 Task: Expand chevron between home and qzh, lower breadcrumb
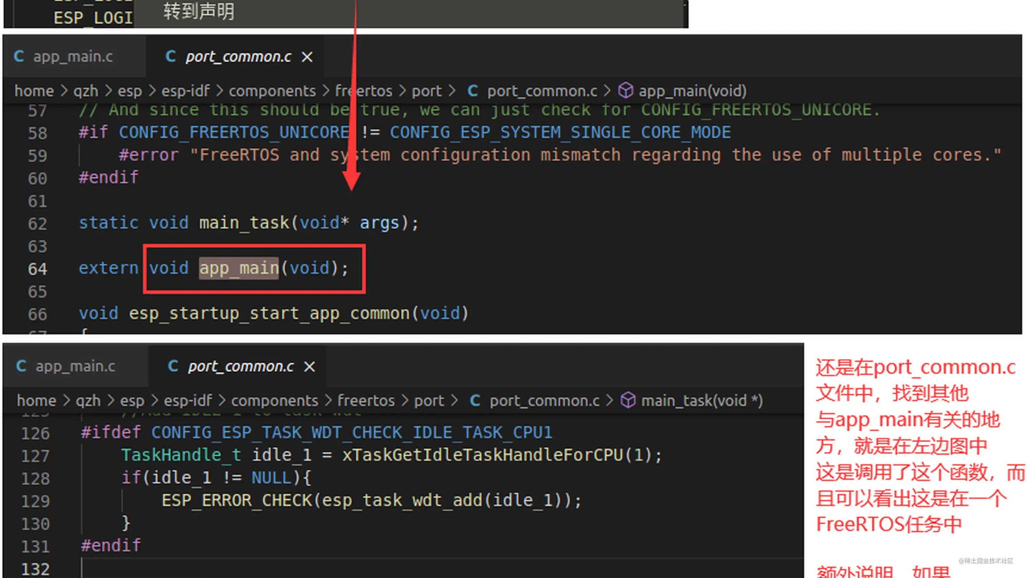(66, 400)
